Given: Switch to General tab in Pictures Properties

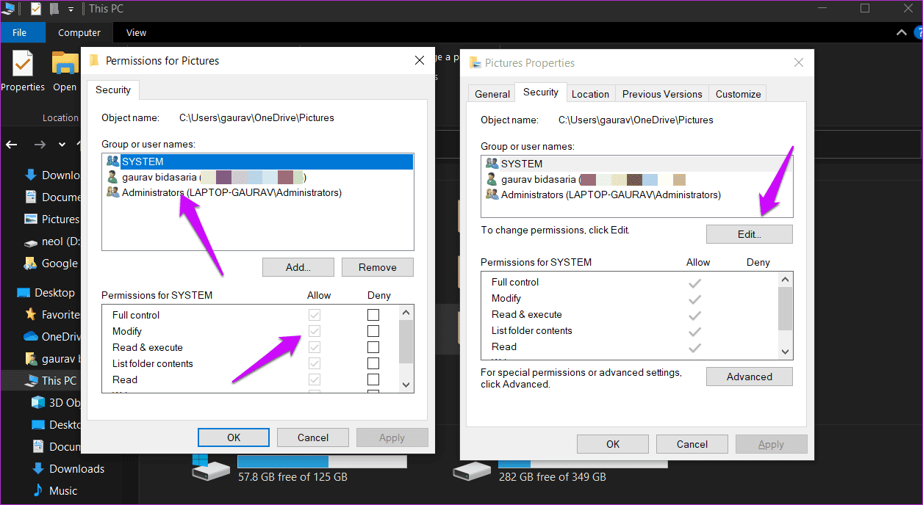Looking at the screenshot, I should tap(492, 94).
